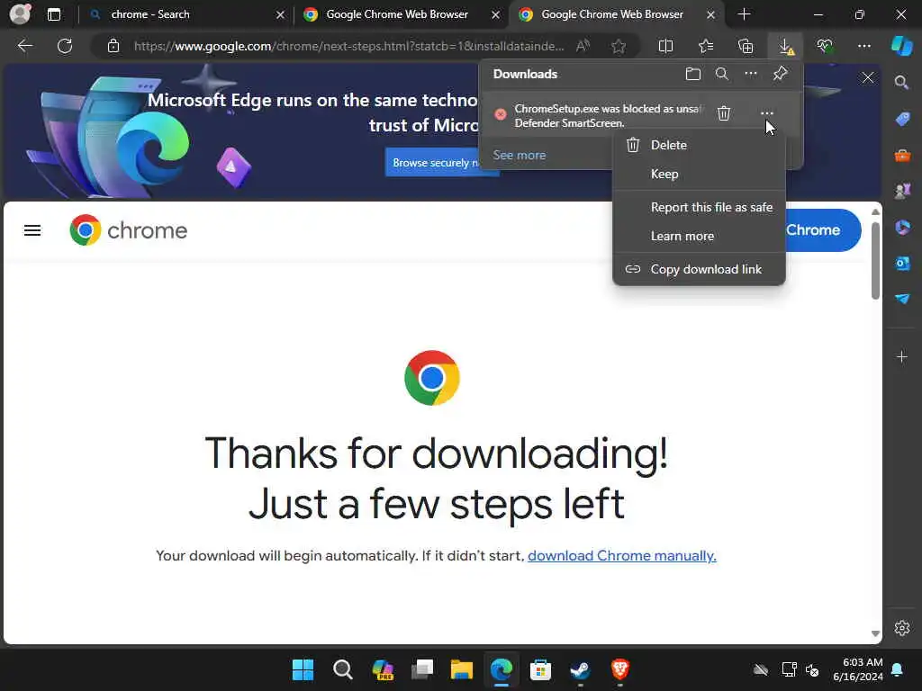This screenshot has height=691, width=922.
Task: Customize sidebar with plus icon
Action: pos(902,356)
